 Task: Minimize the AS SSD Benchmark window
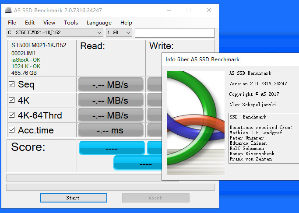(169, 10)
